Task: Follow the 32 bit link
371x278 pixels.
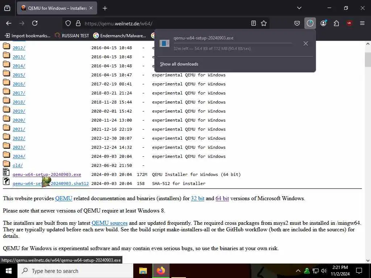Action: 197,198
